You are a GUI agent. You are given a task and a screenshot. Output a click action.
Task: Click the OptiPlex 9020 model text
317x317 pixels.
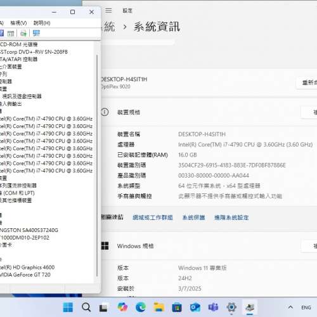115,87
